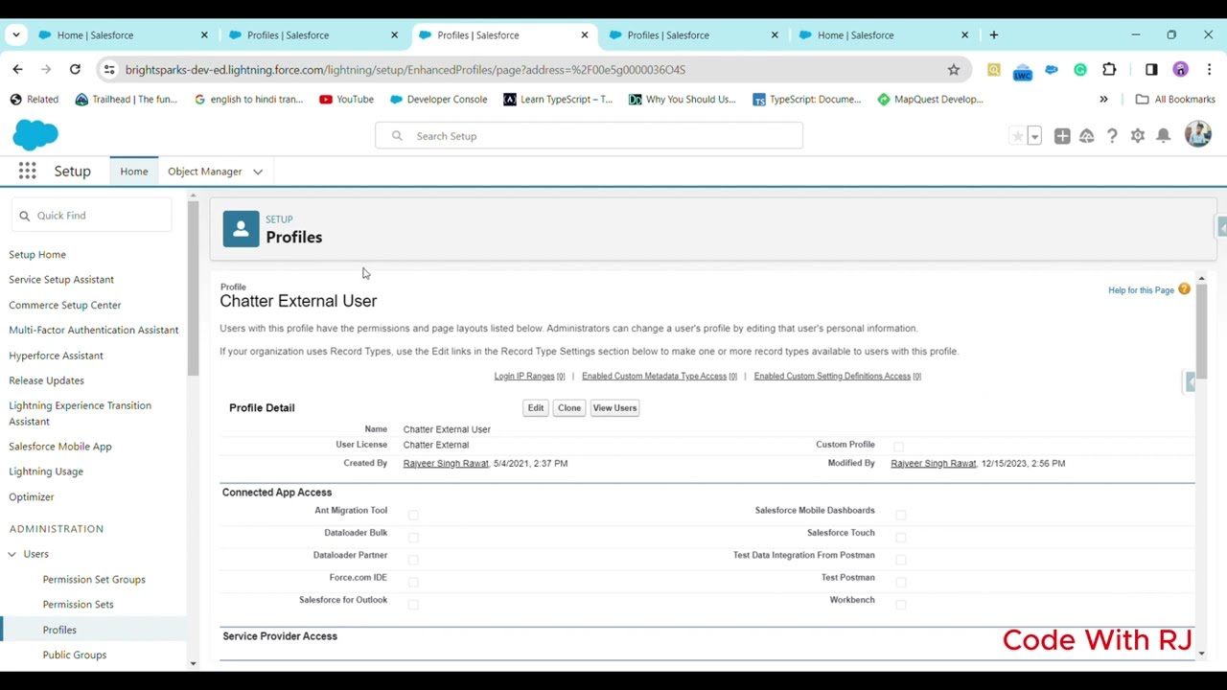
Task: Reload the page with the refresh icon
Action: [75, 69]
